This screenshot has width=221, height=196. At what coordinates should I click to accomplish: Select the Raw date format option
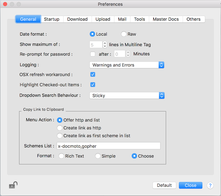coord(124,34)
